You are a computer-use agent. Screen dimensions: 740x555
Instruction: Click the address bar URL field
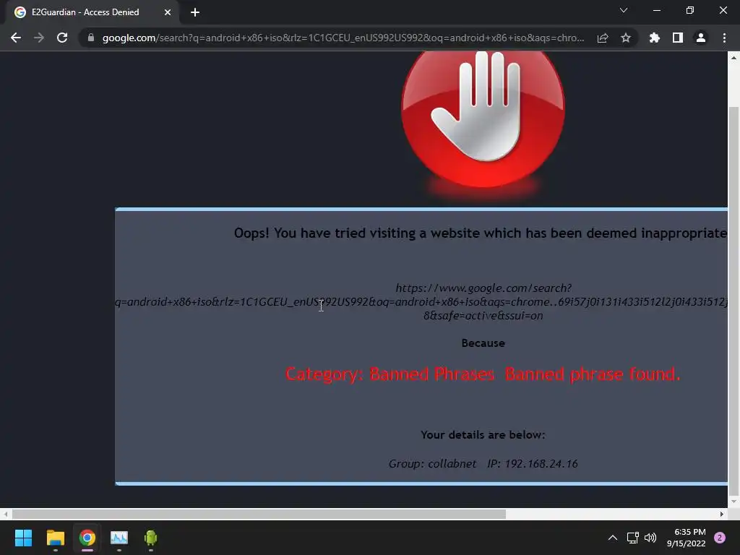343,38
